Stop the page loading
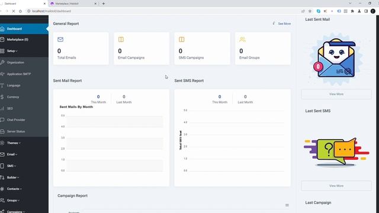Screen dimensions: 379x213 pyautogui.click(x=14, y=11)
